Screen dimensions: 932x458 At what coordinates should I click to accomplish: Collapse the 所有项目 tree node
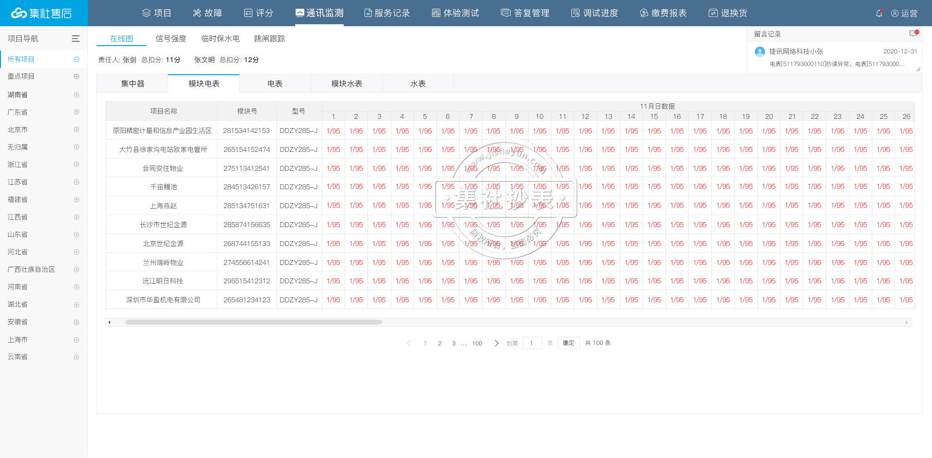point(76,59)
